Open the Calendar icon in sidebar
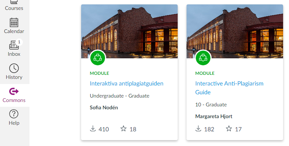The image size is (289, 146). pyautogui.click(x=14, y=23)
